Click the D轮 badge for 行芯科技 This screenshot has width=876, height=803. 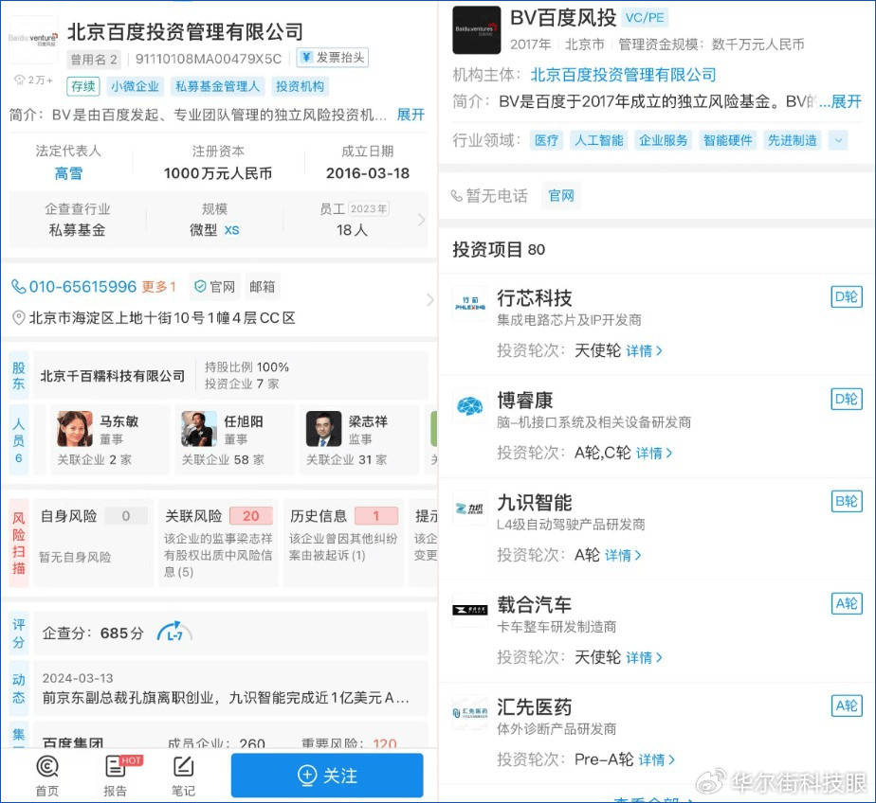pyautogui.click(x=847, y=297)
